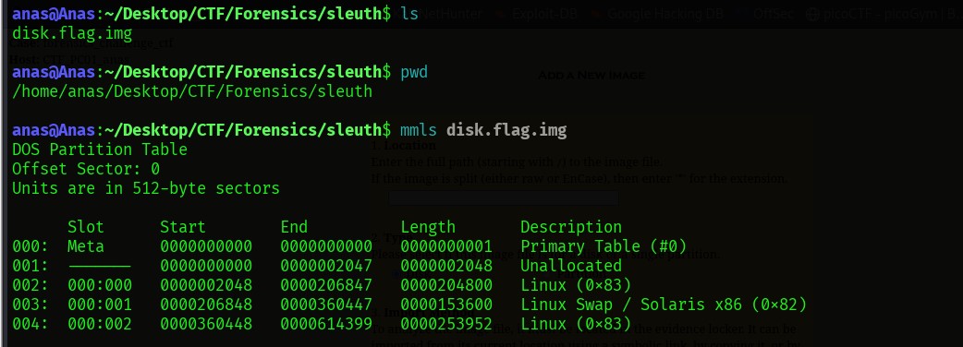Click end value 0000614399
Image resolution: width=963 pixels, height=347 pixels.
(326, 324)
